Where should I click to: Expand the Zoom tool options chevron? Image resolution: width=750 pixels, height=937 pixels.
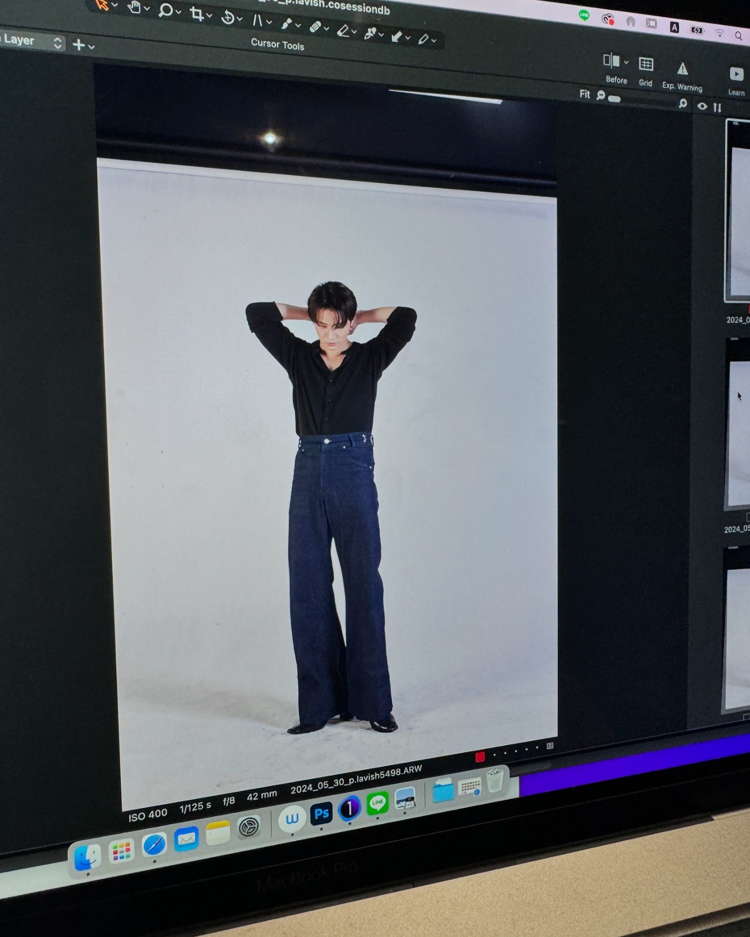pyautogui.click(x=179, y=12)
